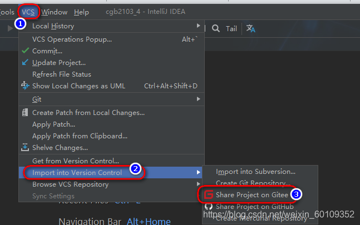The height and width of the screenshot is (225, 360).
Task: Click the Tail button in toolbar
Action: [x=231, y=28]
